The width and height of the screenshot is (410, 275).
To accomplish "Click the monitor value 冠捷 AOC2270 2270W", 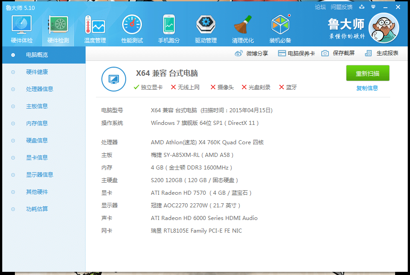I will click(x=196, y=206).
